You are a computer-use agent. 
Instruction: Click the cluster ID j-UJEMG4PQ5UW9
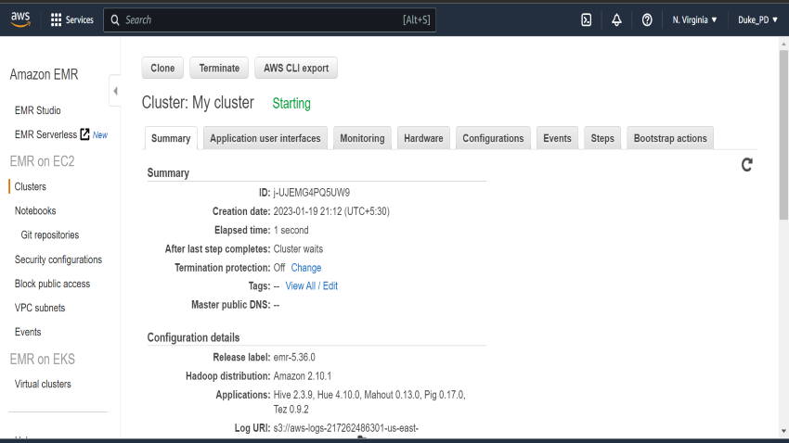point(312,193)
